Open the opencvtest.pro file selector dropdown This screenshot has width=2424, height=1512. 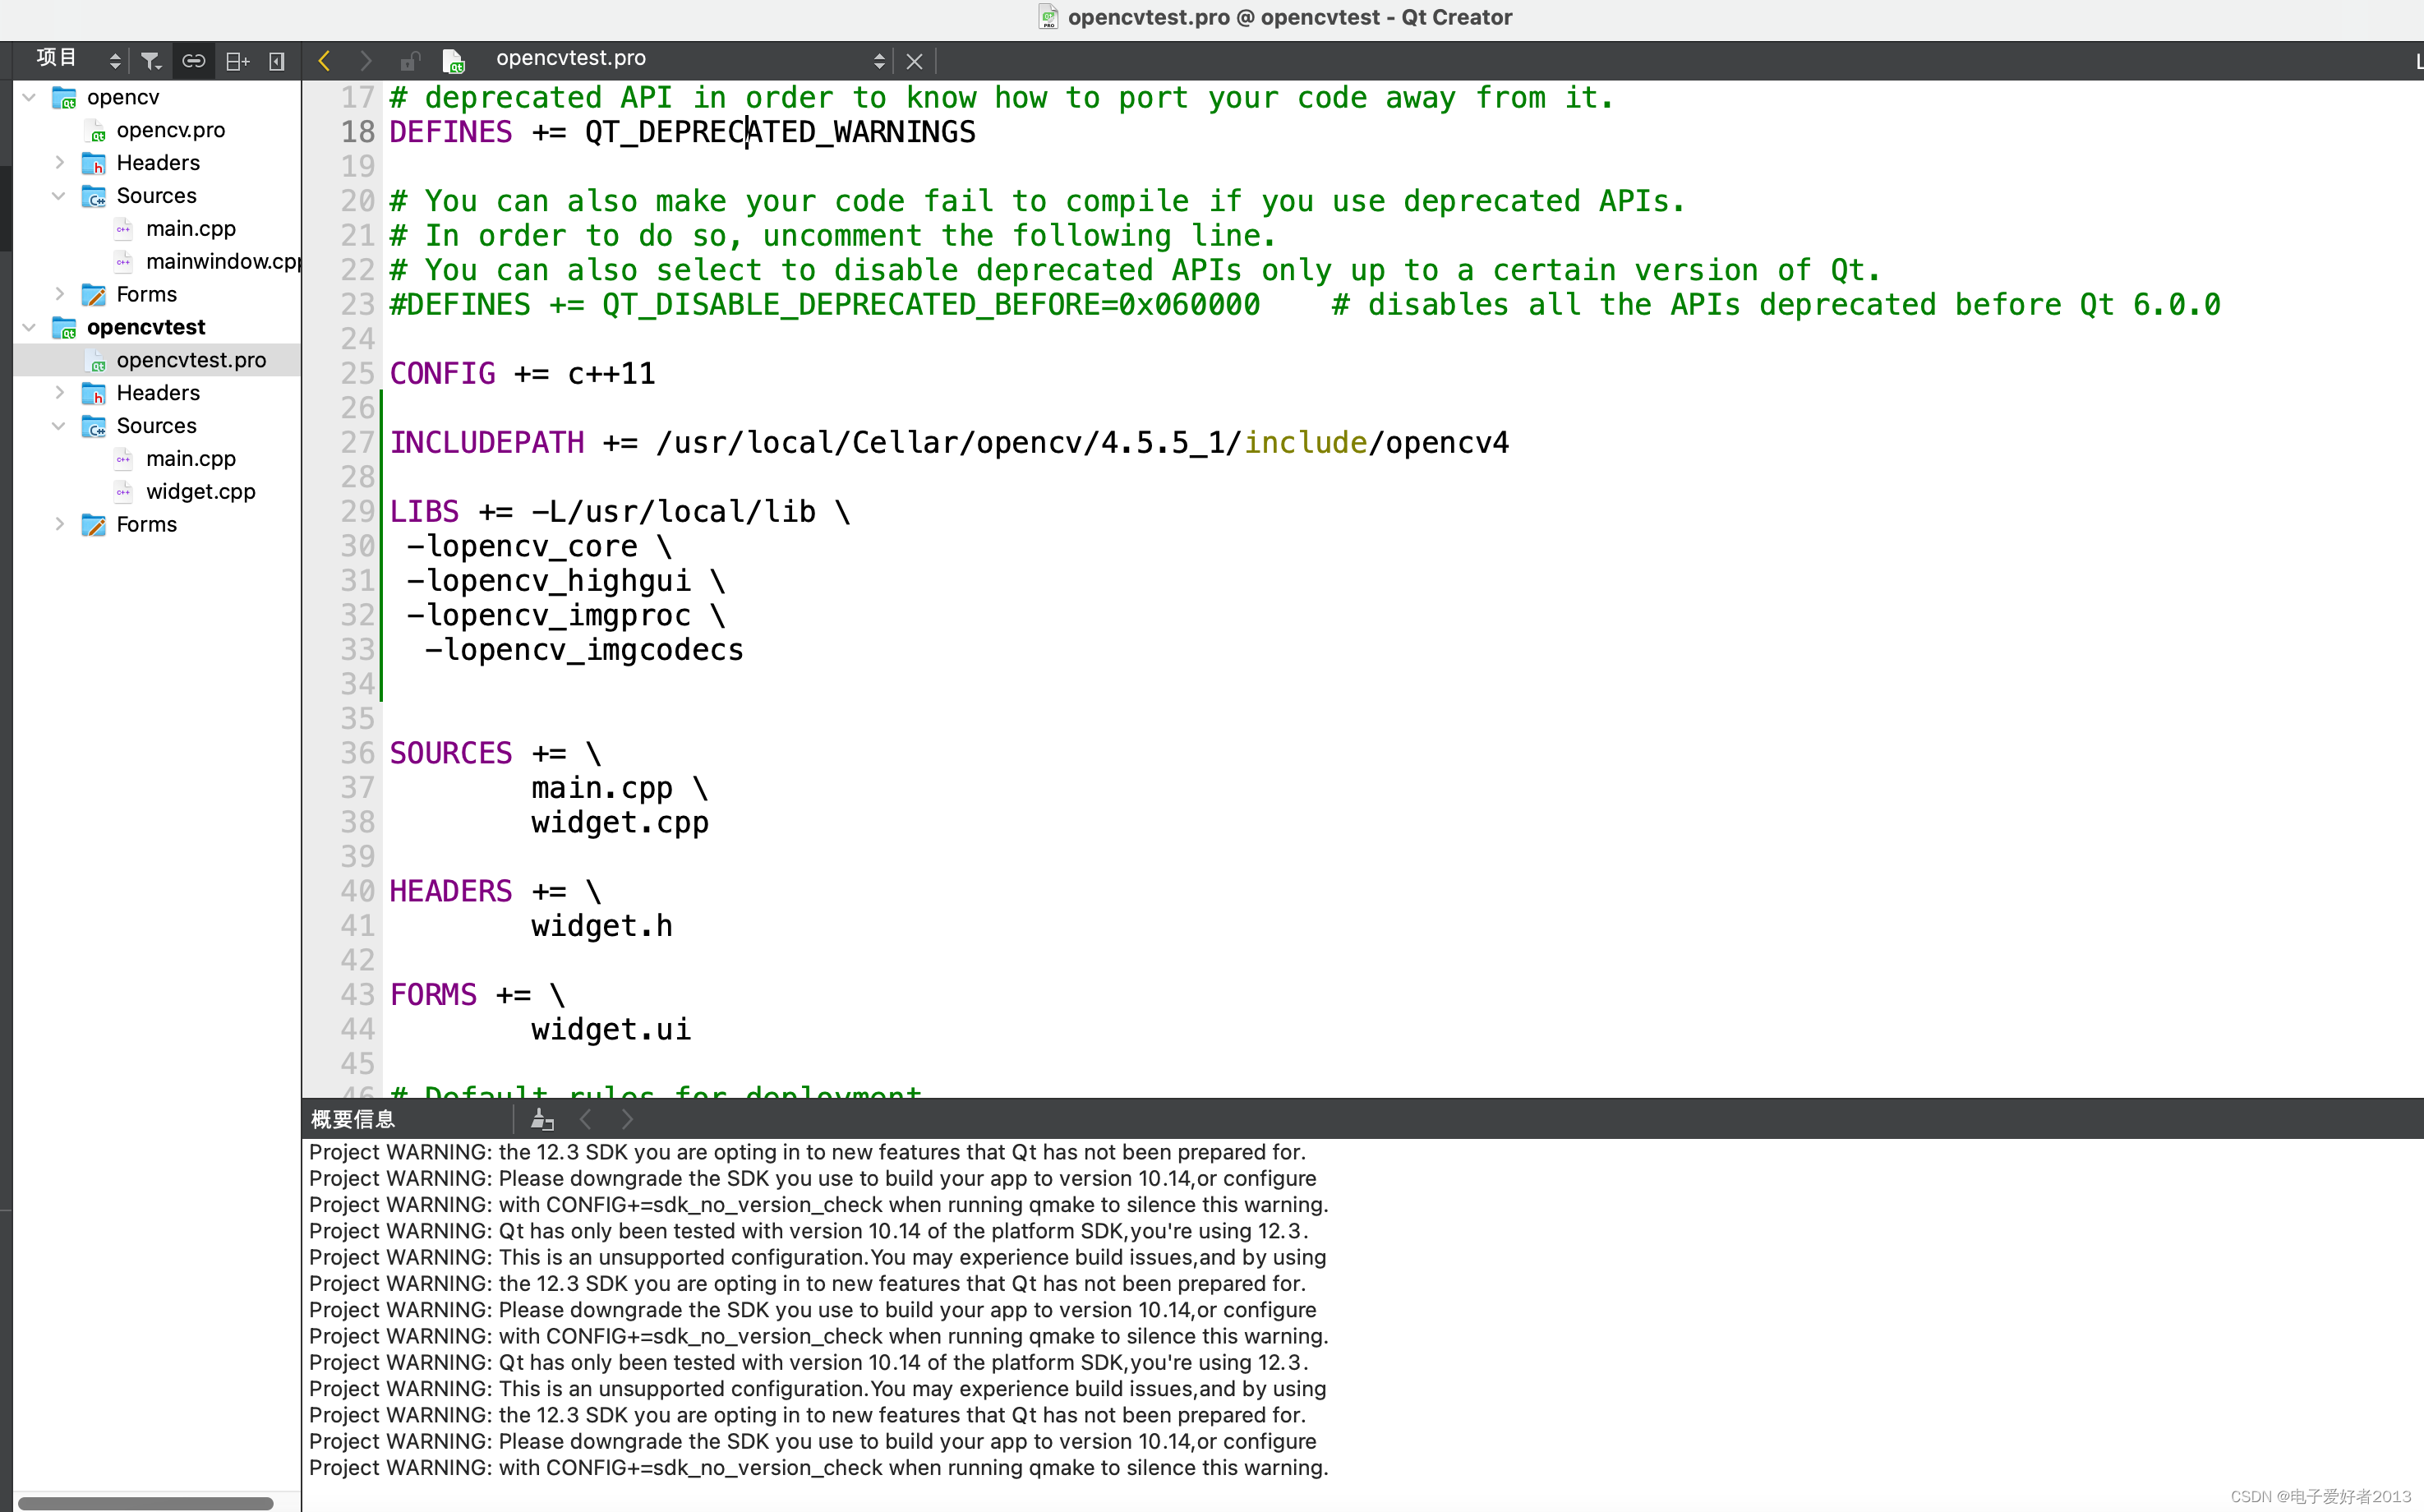tap(878, 61)
